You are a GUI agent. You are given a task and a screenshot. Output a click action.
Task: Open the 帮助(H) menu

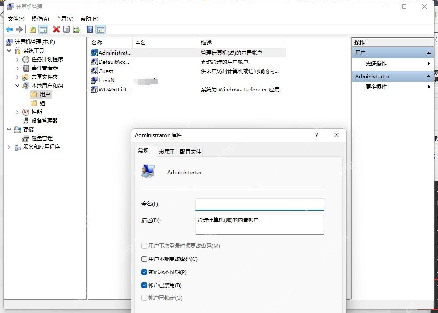tap(89, 19)
